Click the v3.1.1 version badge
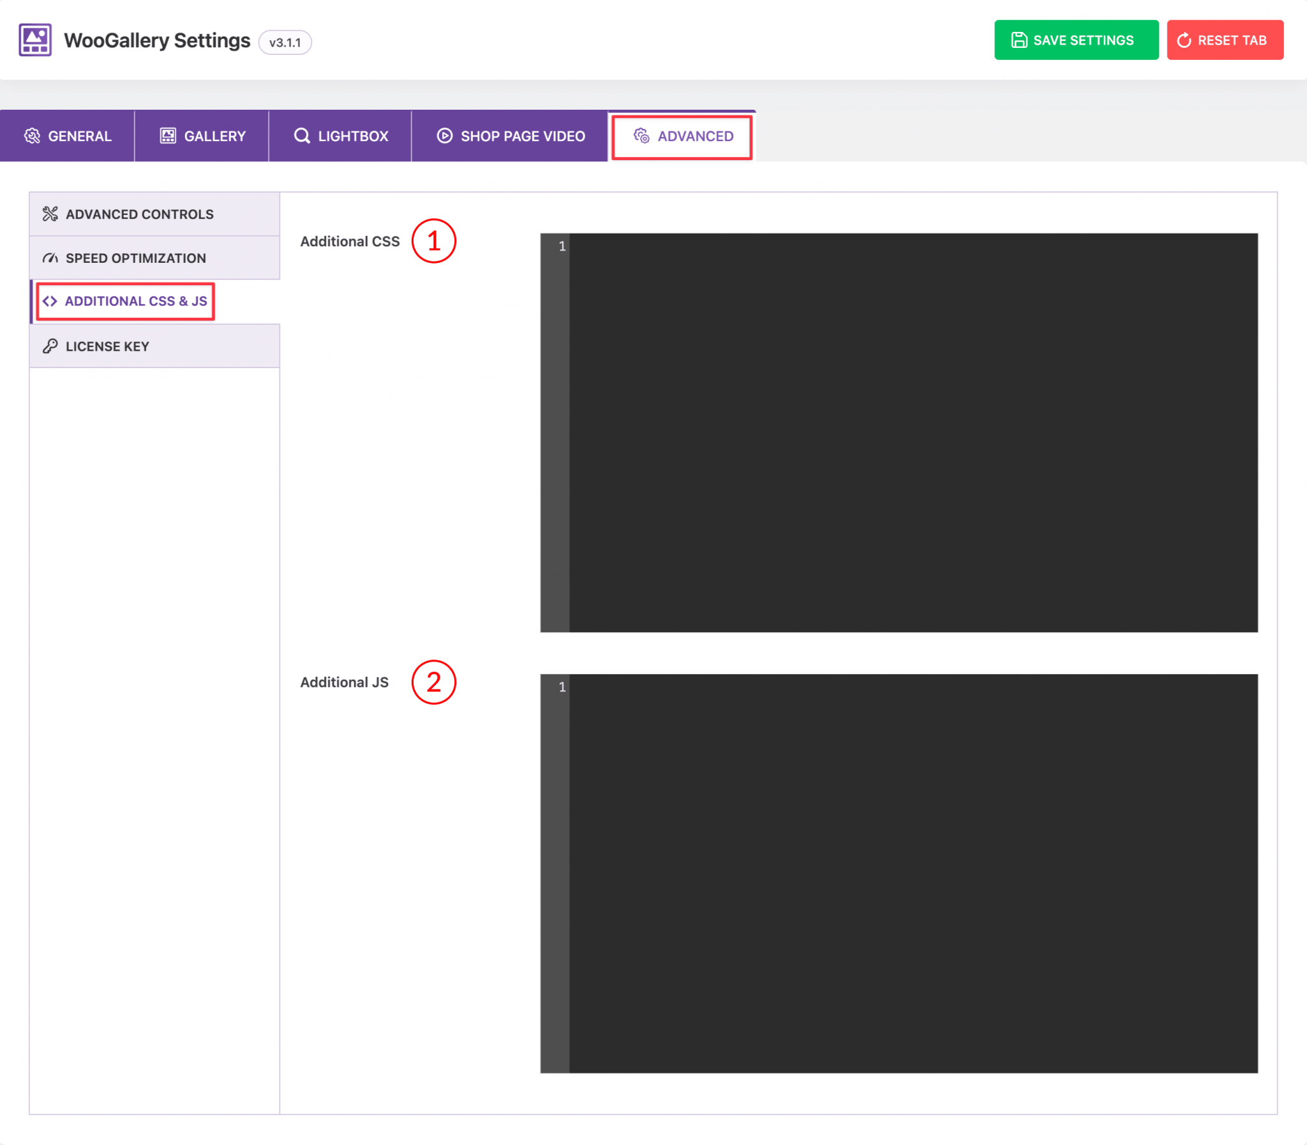Viewport: 1307px width, 1145px height. [x=286, y=42]
